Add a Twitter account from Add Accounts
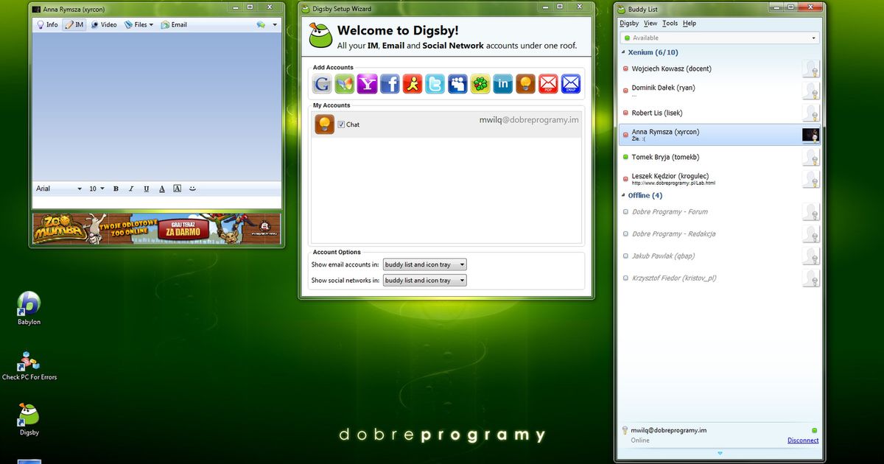 click(x=435, y=84)
